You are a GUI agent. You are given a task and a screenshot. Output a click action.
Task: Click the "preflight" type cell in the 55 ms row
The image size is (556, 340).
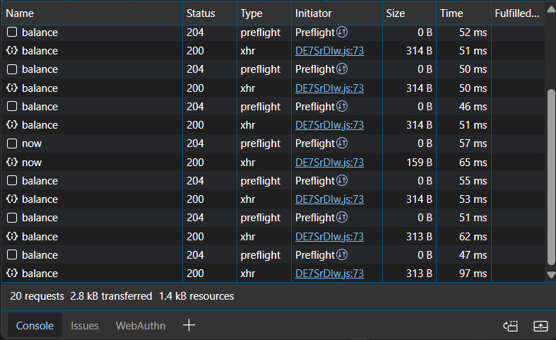[x=261, y=181]
